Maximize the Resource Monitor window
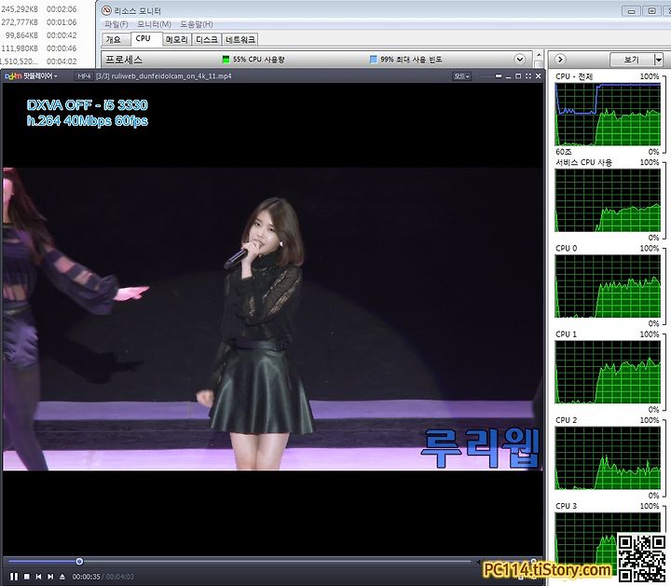This screenshot has height=586, width=671. tap(651, 11)
